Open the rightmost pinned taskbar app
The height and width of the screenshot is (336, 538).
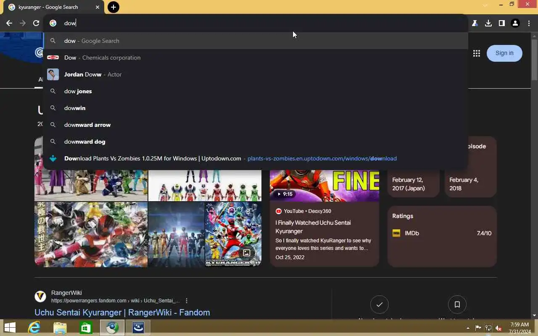click(138, 328)
